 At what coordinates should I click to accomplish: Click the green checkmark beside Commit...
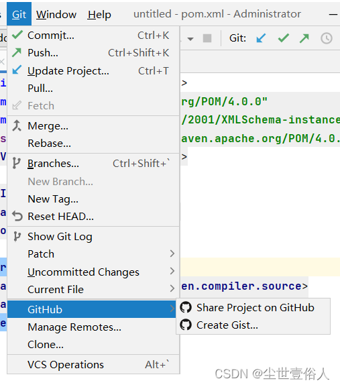pyautogui.click(x=17, y=35)
